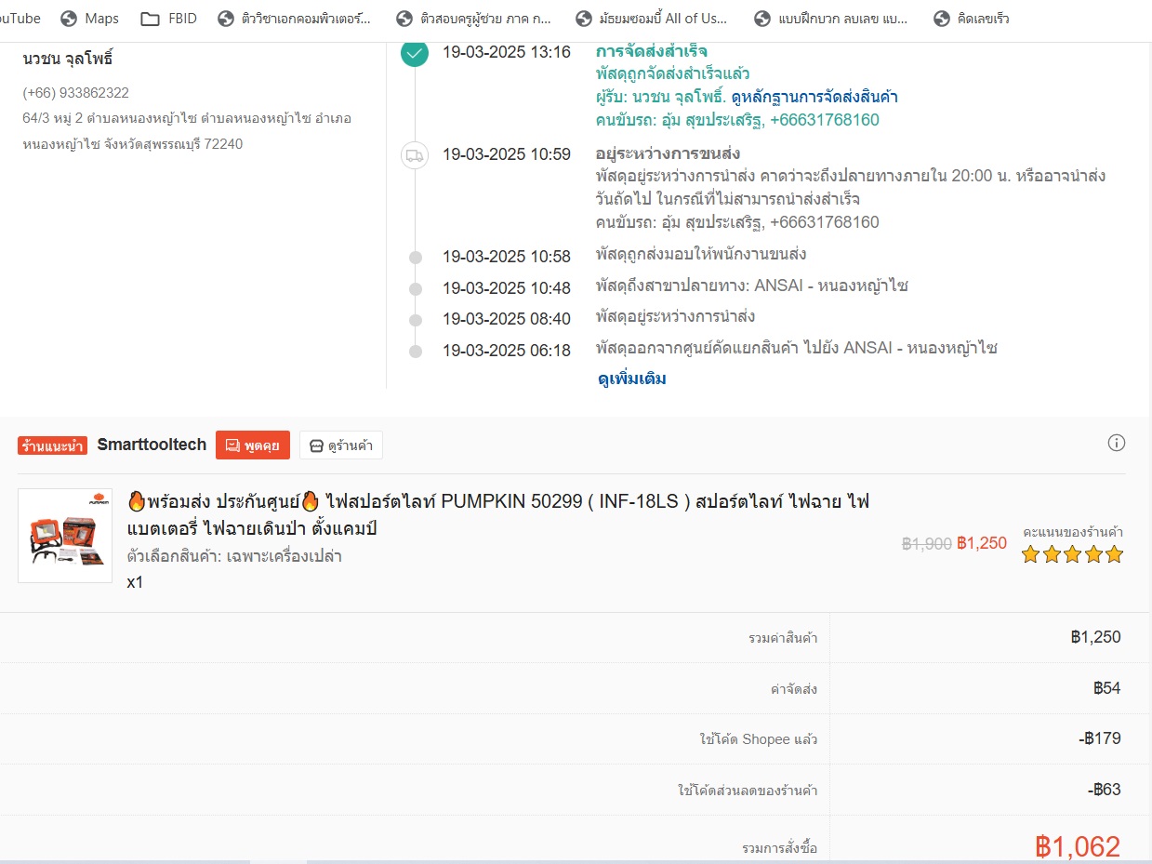Click the อยู่ระหว่างการขนส่ง status heading
The width and height of the screenshot is (1152, 864).
[669, 153]
